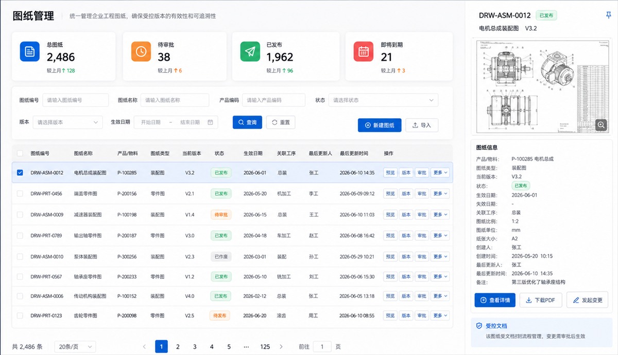
Task: Select page 3 in pagination
Action: (195, 347)
